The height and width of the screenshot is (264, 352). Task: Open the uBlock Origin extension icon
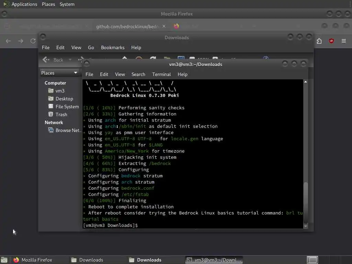(331, 41)
